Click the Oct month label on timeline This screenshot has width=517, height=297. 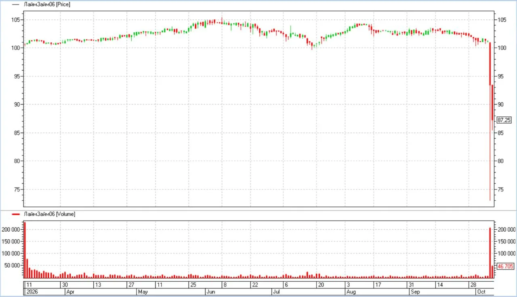coord(481,292)
